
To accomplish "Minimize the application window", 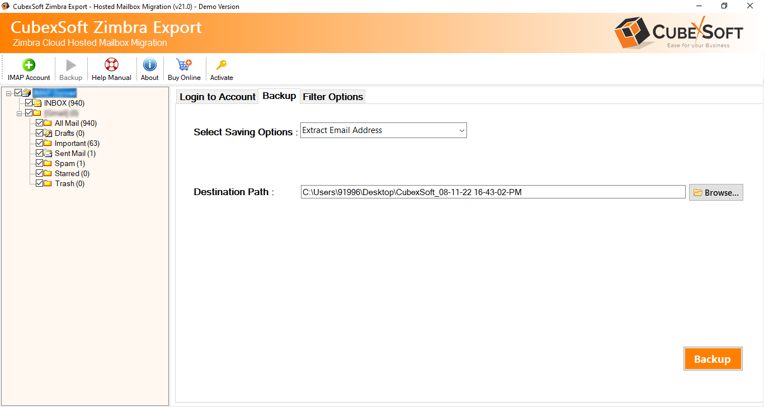I will [x=699, y=6].
